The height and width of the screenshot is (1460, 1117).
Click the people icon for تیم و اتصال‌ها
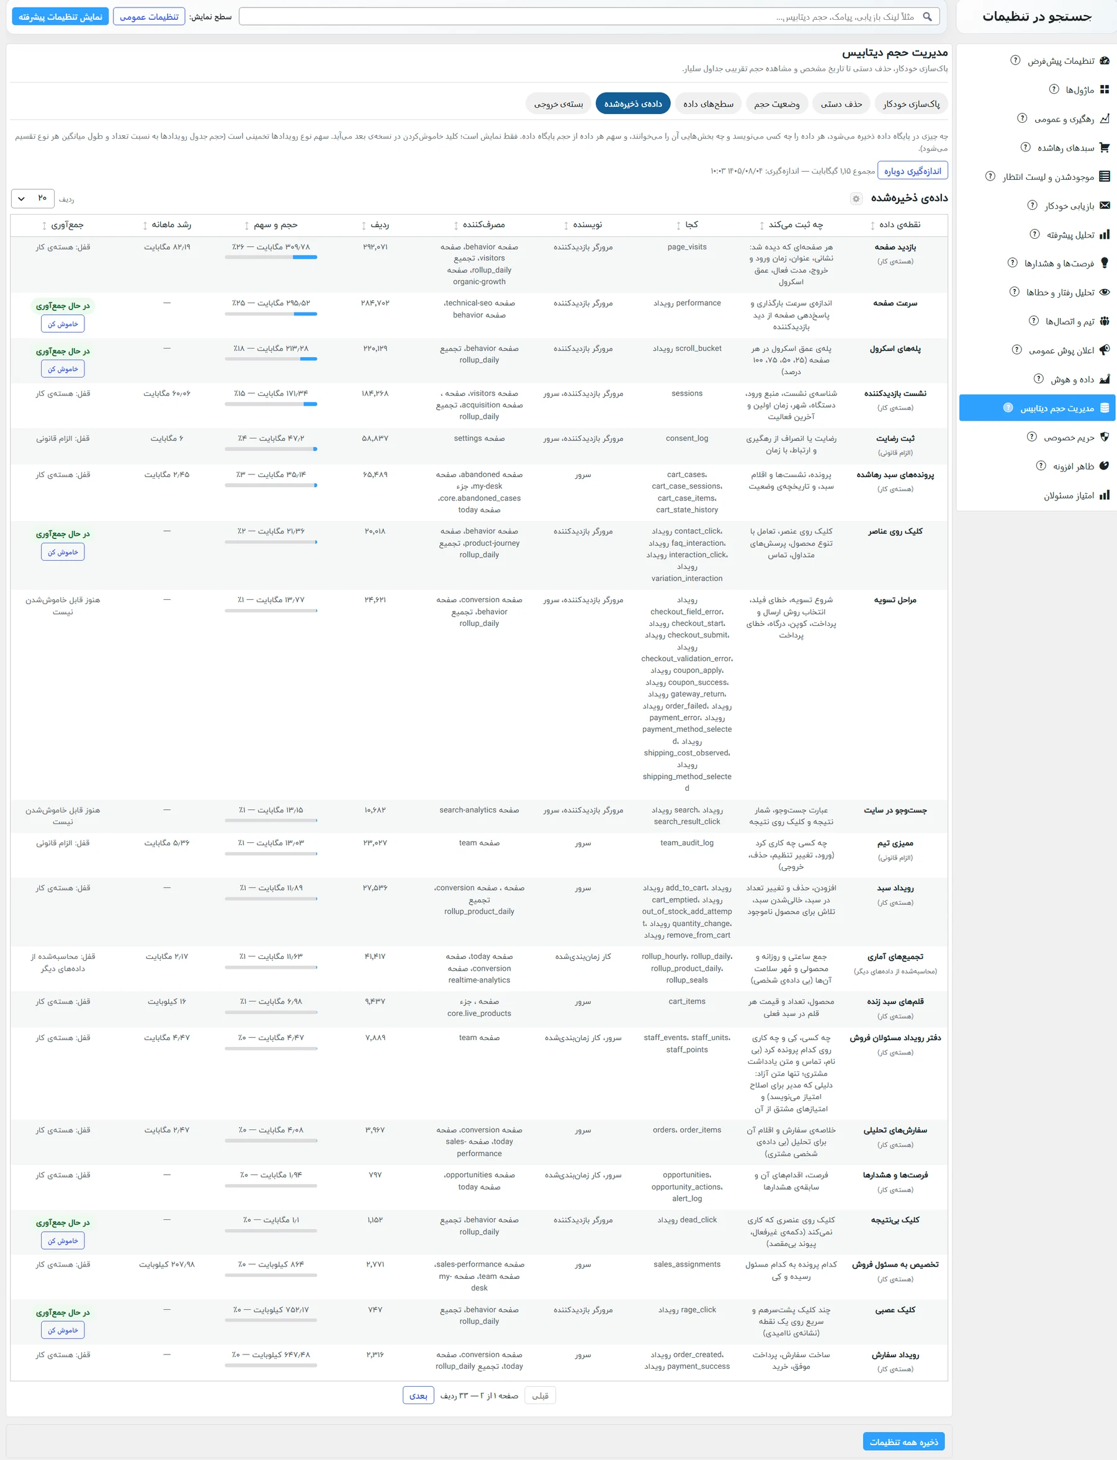point(1105,322)
